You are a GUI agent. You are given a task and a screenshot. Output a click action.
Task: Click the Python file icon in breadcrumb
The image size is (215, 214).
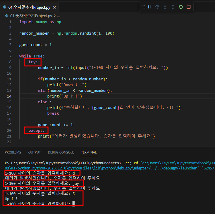tap(6, 16)
